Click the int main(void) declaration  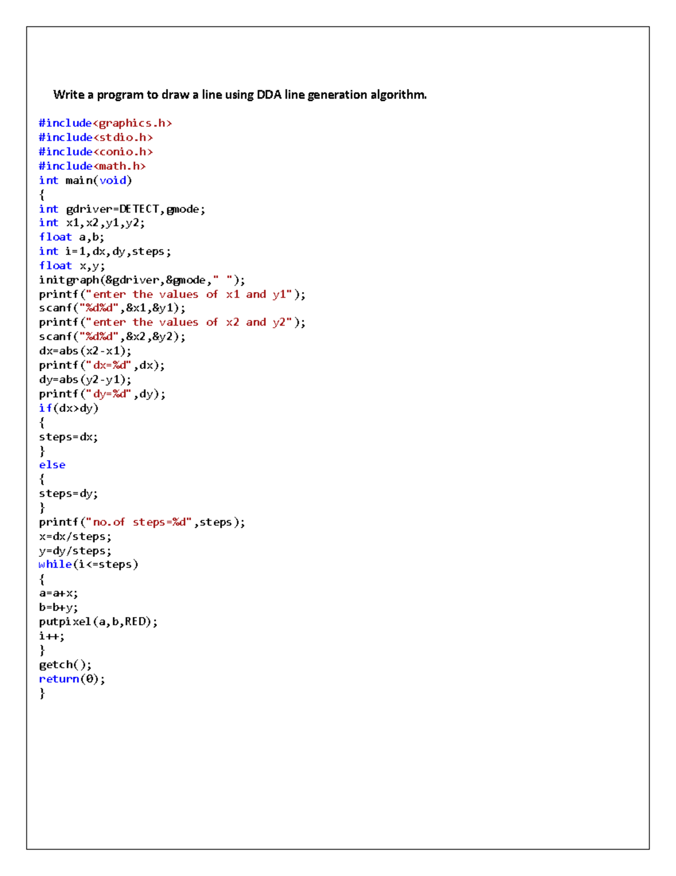[x=85, y=181]
